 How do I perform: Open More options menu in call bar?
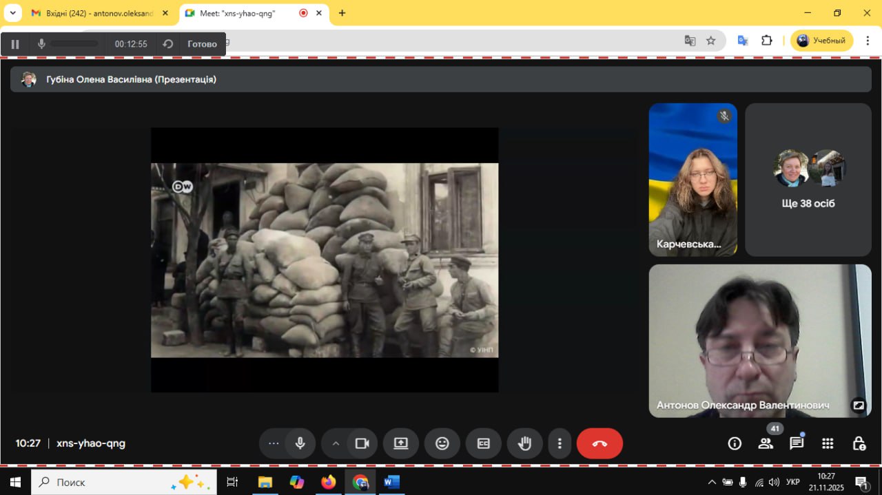click(560, 443)
